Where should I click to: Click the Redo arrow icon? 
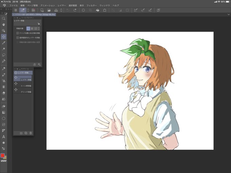point(75,10)
